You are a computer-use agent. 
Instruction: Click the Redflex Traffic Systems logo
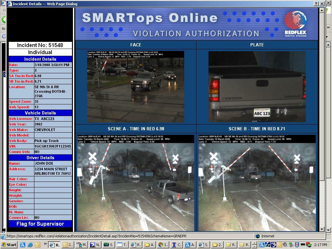tap(296, 24)
